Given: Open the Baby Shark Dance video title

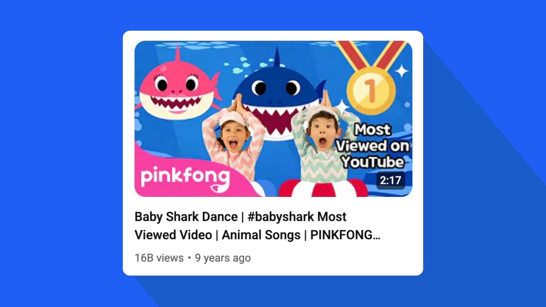Looking at the screenshot, I should pos(257,226).
